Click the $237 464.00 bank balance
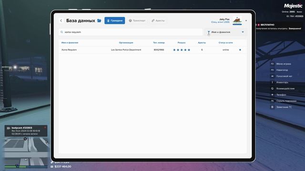The width and height of the screenshot is (305, 171). coord(63,167)
